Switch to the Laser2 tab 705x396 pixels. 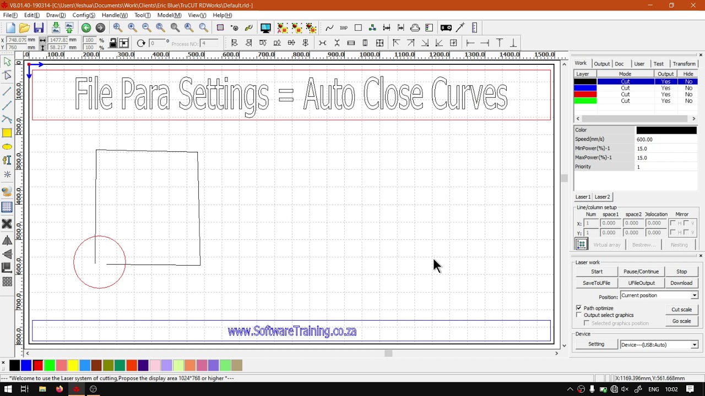click(x=602, y=197)
